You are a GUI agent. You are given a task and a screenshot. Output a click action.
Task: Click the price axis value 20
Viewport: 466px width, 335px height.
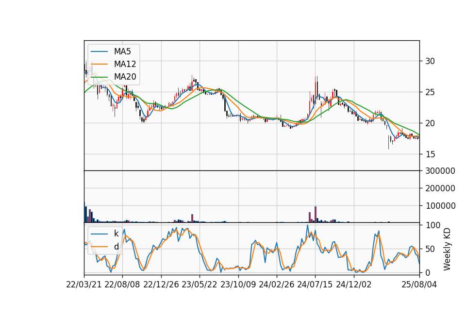[x=430, y=123]
